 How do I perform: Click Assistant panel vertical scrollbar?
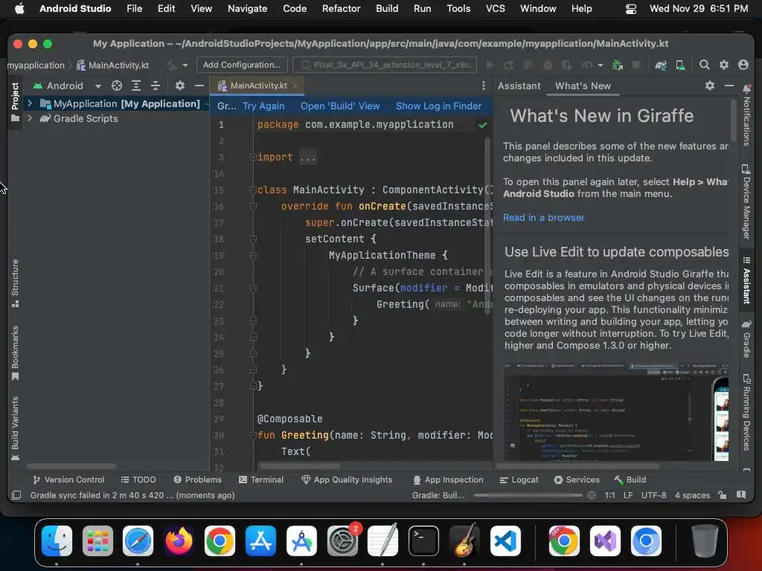coord(733,120)
